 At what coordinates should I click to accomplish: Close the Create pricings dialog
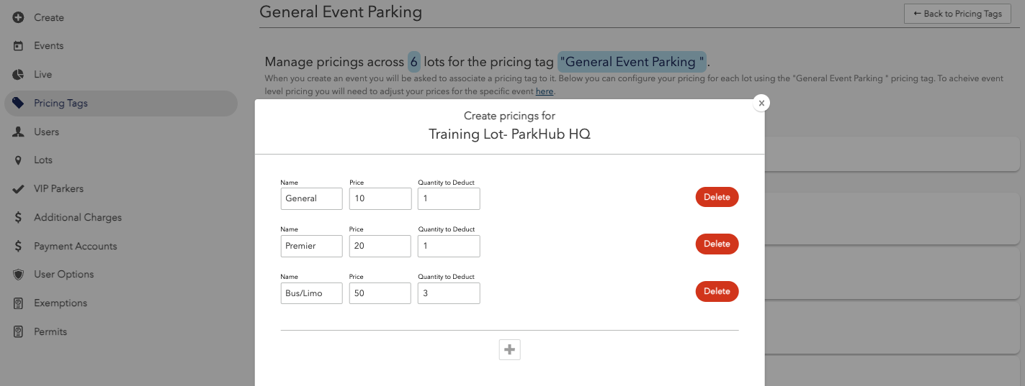tap(761, 103)
